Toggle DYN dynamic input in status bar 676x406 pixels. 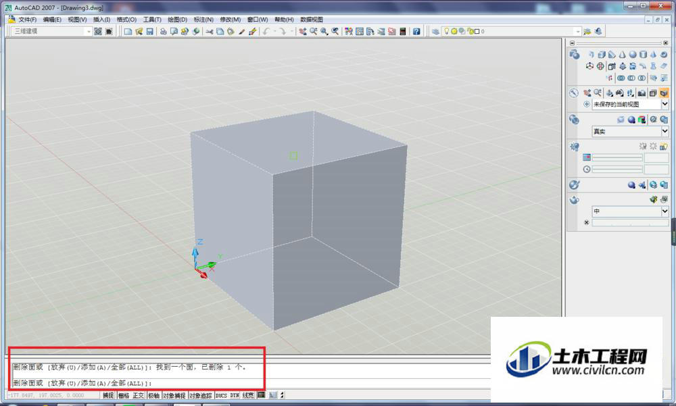[x=235, y=395]
